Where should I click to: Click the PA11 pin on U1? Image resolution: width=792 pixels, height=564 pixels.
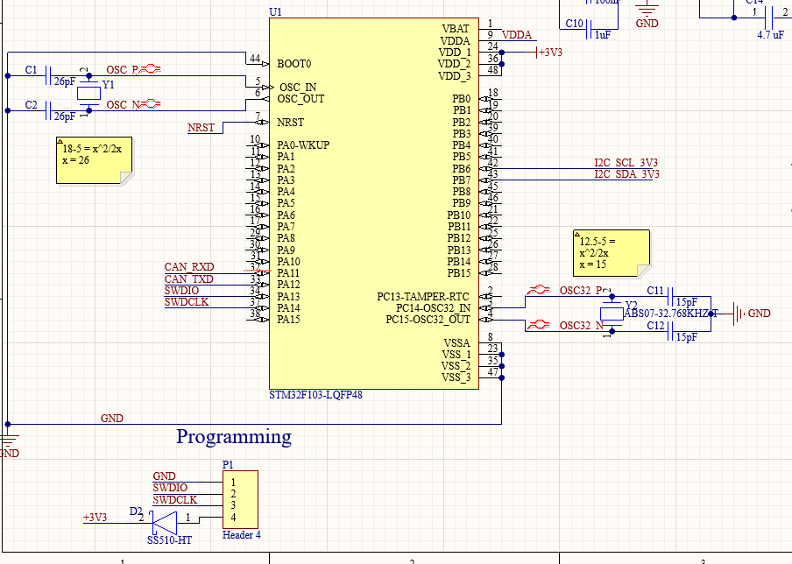(258, 273)
